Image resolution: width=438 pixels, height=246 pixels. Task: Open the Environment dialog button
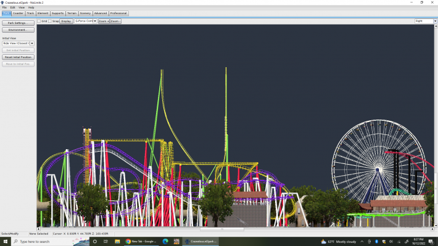18,30
